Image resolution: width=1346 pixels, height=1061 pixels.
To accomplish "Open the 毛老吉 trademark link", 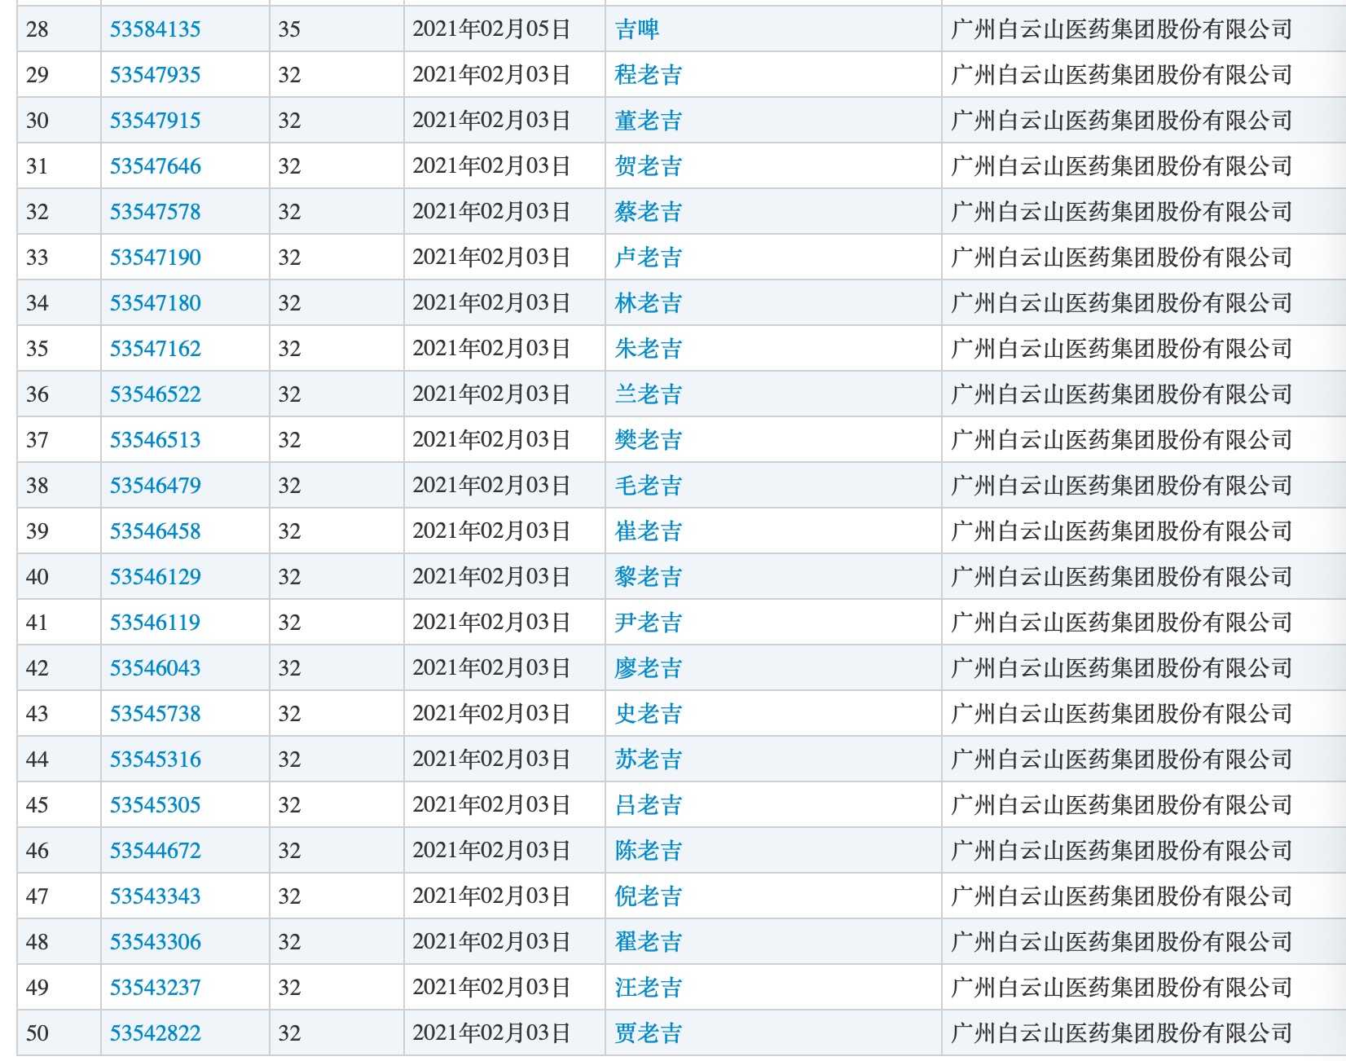I will pyautogui.click(x=648, y=486).
